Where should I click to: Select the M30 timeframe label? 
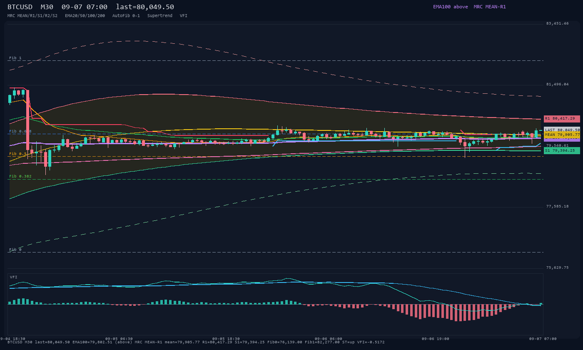47,7
